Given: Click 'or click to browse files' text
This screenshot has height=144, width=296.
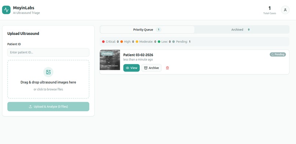Looking at the screenshot, I should pos(48,89).
